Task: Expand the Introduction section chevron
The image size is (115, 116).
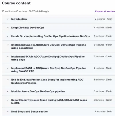Action: (x=8, y=19)
